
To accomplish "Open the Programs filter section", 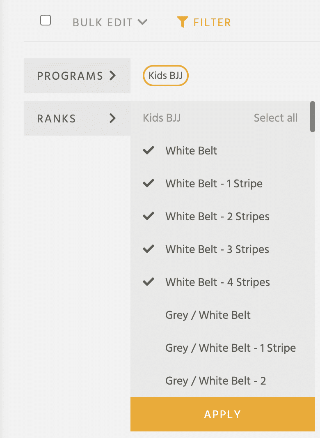I will pyautogui.click(x=77, y=76).
